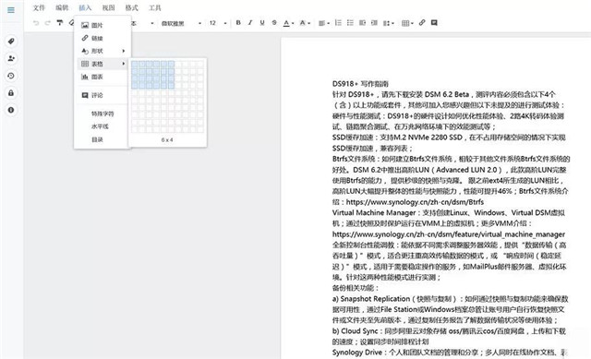Toggle strikethrough formatting
The width and height of the screenshot is (591, 359).
click(x=274, y=23)
